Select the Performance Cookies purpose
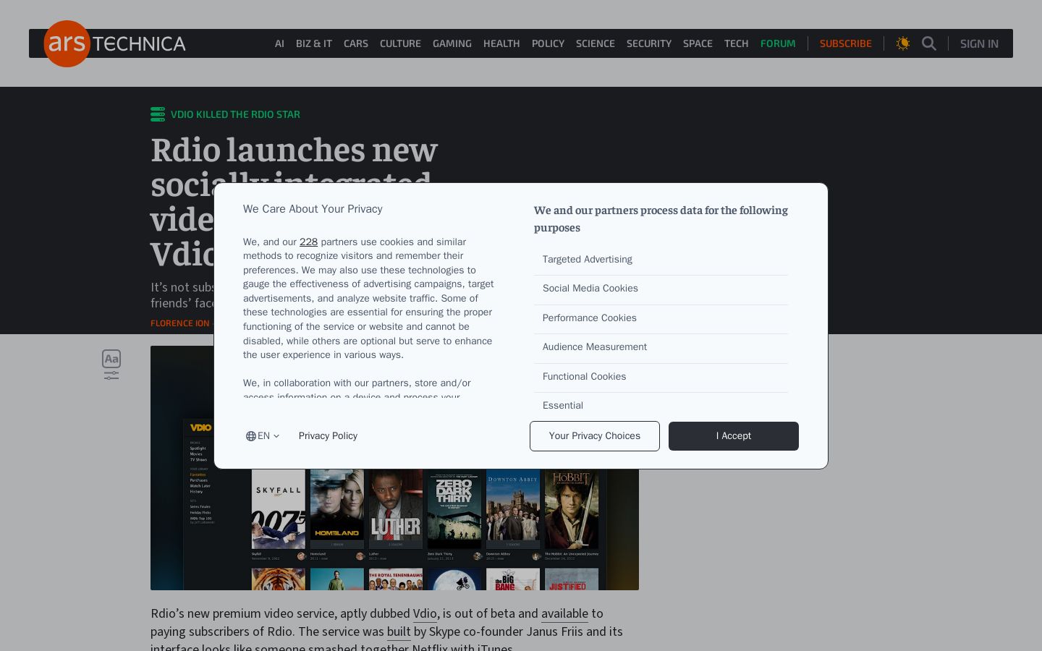1042x651 pixels. coord(661,318)
